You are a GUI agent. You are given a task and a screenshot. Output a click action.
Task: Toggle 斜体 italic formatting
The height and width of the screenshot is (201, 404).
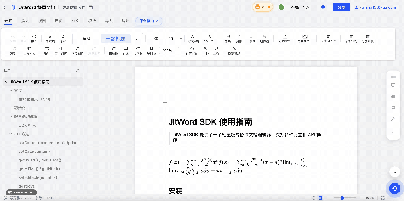(239, 38)
